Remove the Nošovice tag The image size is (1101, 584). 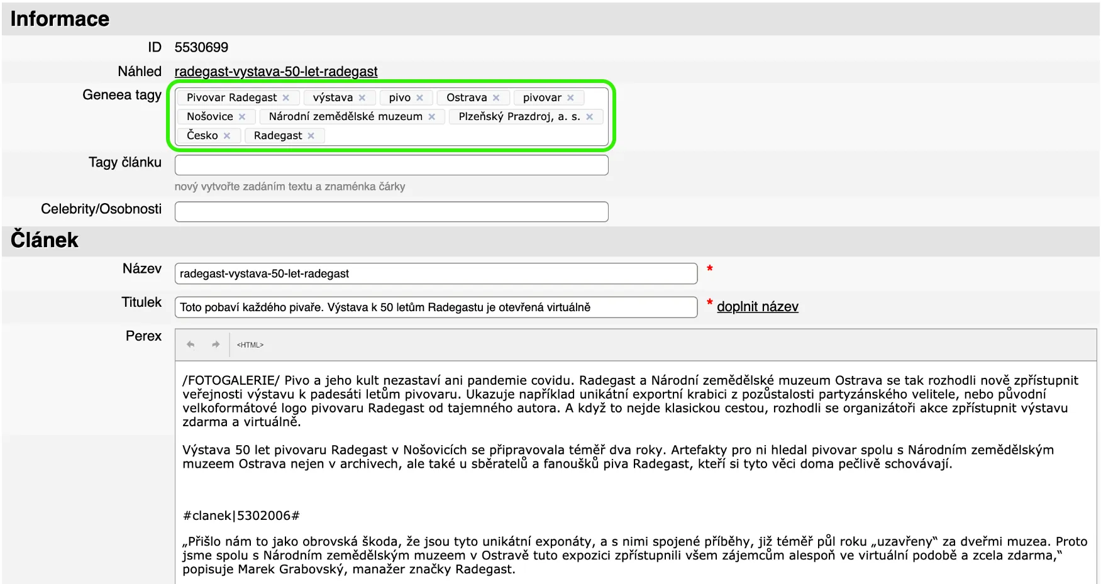242,117
